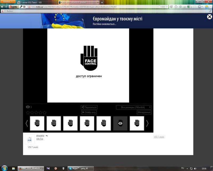Select the currently viewed eye thumbnail
Screen dimensions: 213x171
click(120, 123)
